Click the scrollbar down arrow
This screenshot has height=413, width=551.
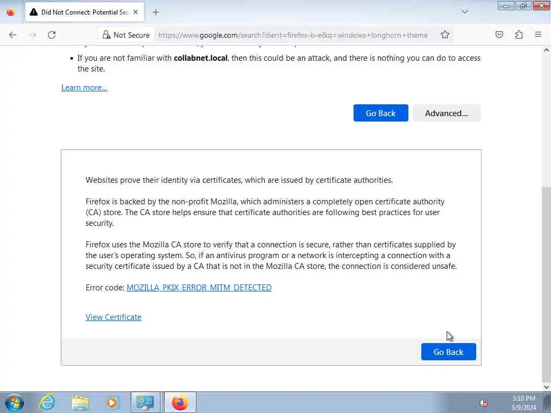[x=547, y=387]
